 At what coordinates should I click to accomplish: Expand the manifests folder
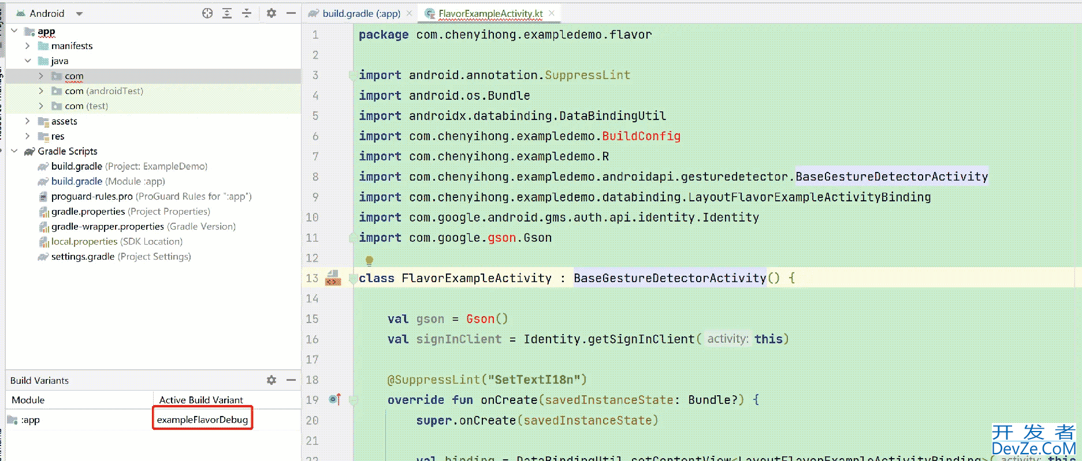pyautogui.click(x=27, y=46)
